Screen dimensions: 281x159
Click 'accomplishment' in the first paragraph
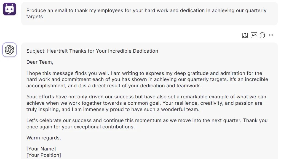coord(46,86)
